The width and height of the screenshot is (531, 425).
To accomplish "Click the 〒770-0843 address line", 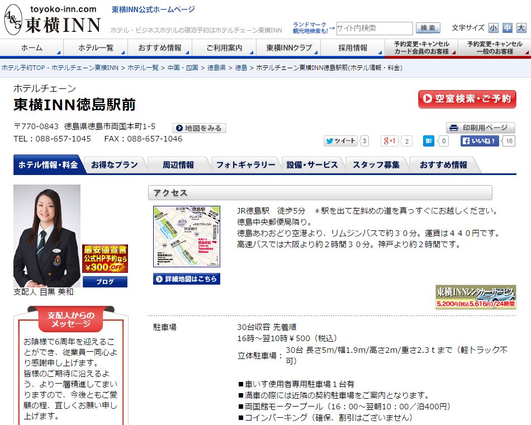I will [x=84, y=126].
